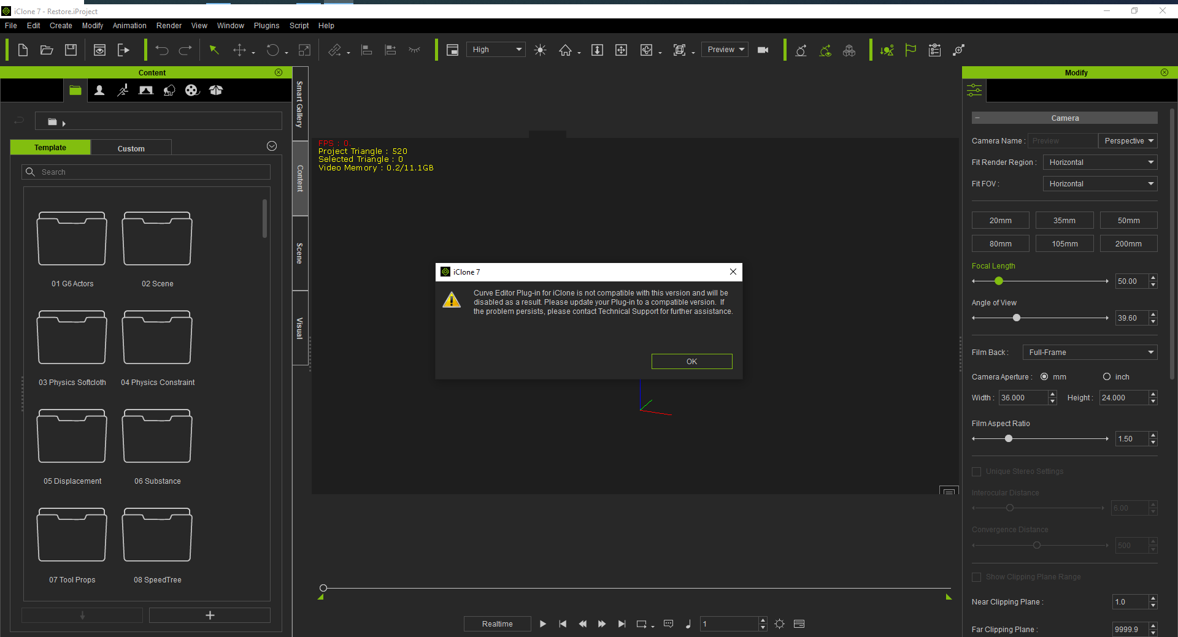Click the Realtime playback mode button
The width and height of the screenshot is (1178, 637).
click(497, 624)
